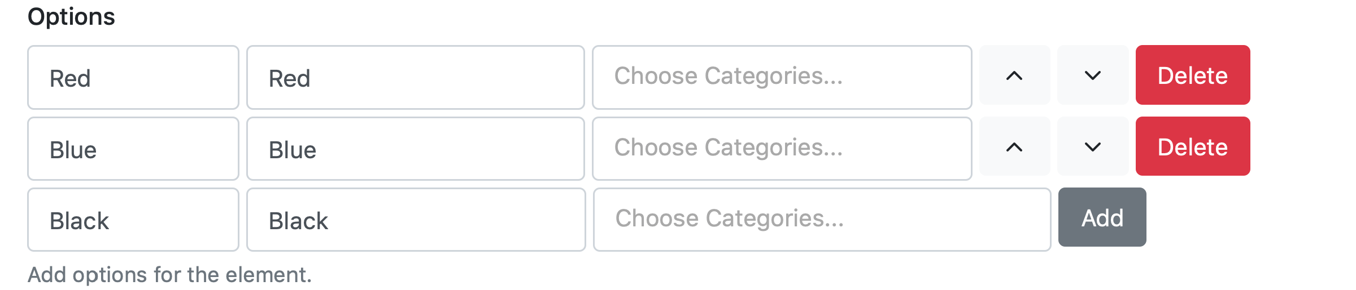
Task: Click the first Red text field
Action: click(133, 78)
